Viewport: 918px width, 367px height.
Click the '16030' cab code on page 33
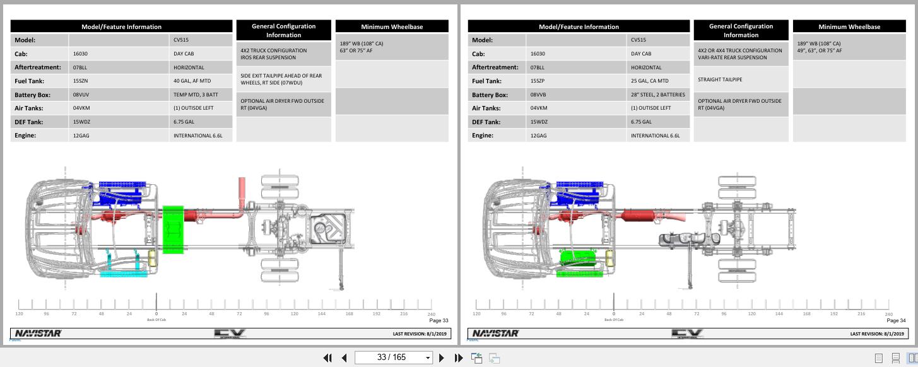pyautogui.click(x=80, y=54)
